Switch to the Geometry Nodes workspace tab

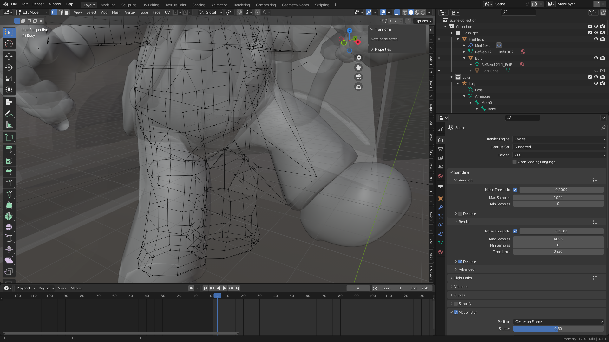[295, 5]
